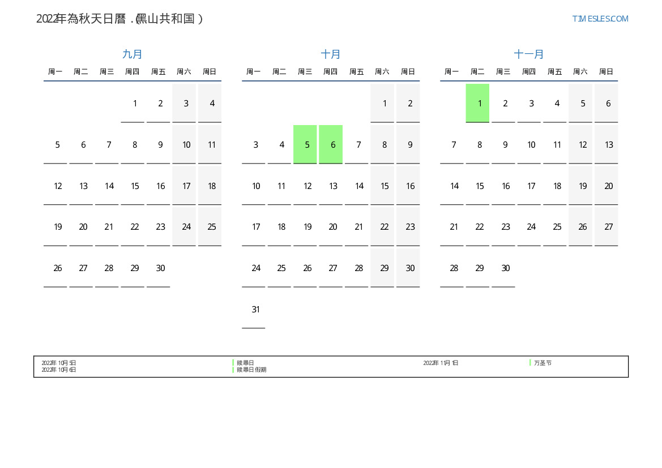662x468 pixels.
Task: Select November 14 date cell
Action: pyautogui.click(x=454, y=186)
